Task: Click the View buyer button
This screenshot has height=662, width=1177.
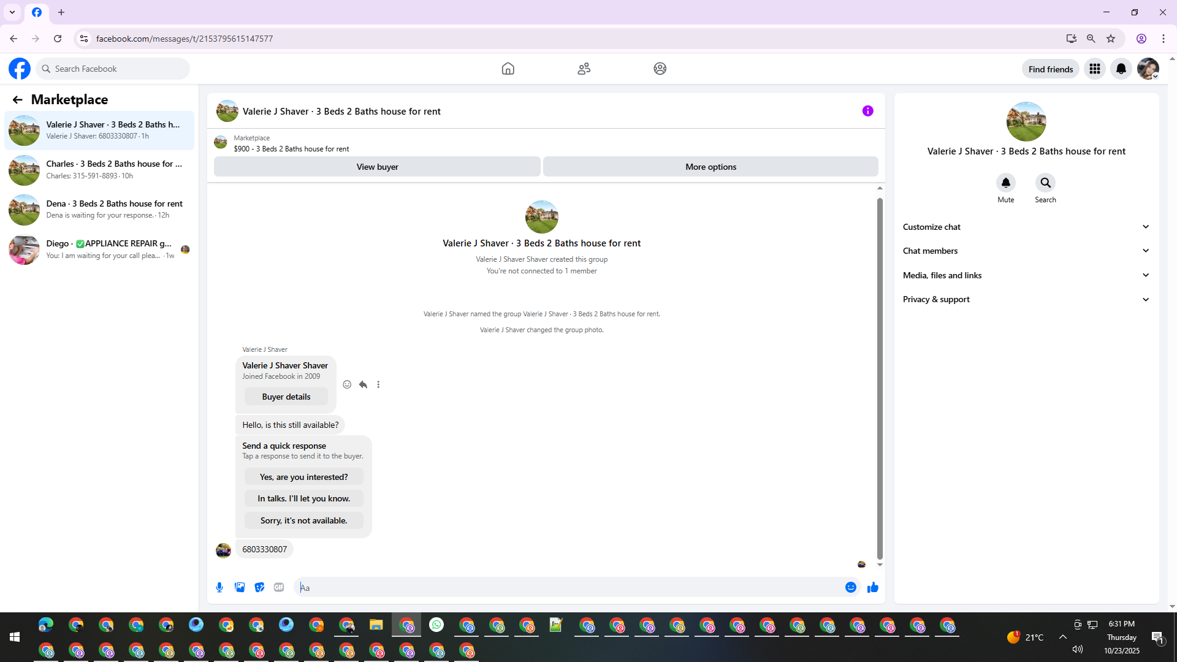Action: click(x=377, y=167)
